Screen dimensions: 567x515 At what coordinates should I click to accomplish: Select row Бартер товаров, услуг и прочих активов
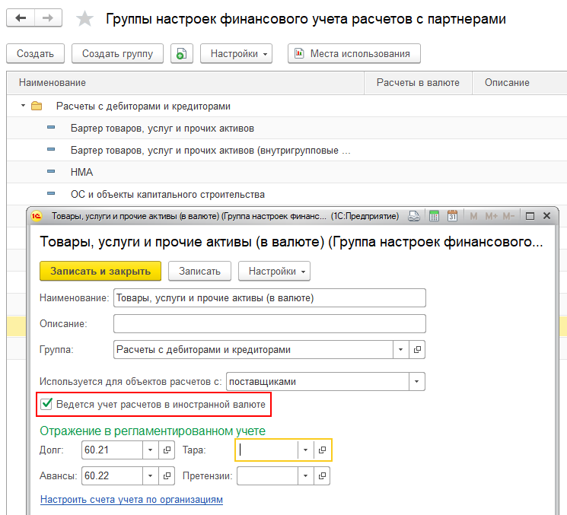tap(287, 128)
